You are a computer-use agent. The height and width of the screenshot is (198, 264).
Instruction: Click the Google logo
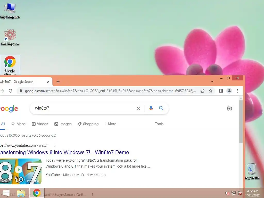click(9, 109)
